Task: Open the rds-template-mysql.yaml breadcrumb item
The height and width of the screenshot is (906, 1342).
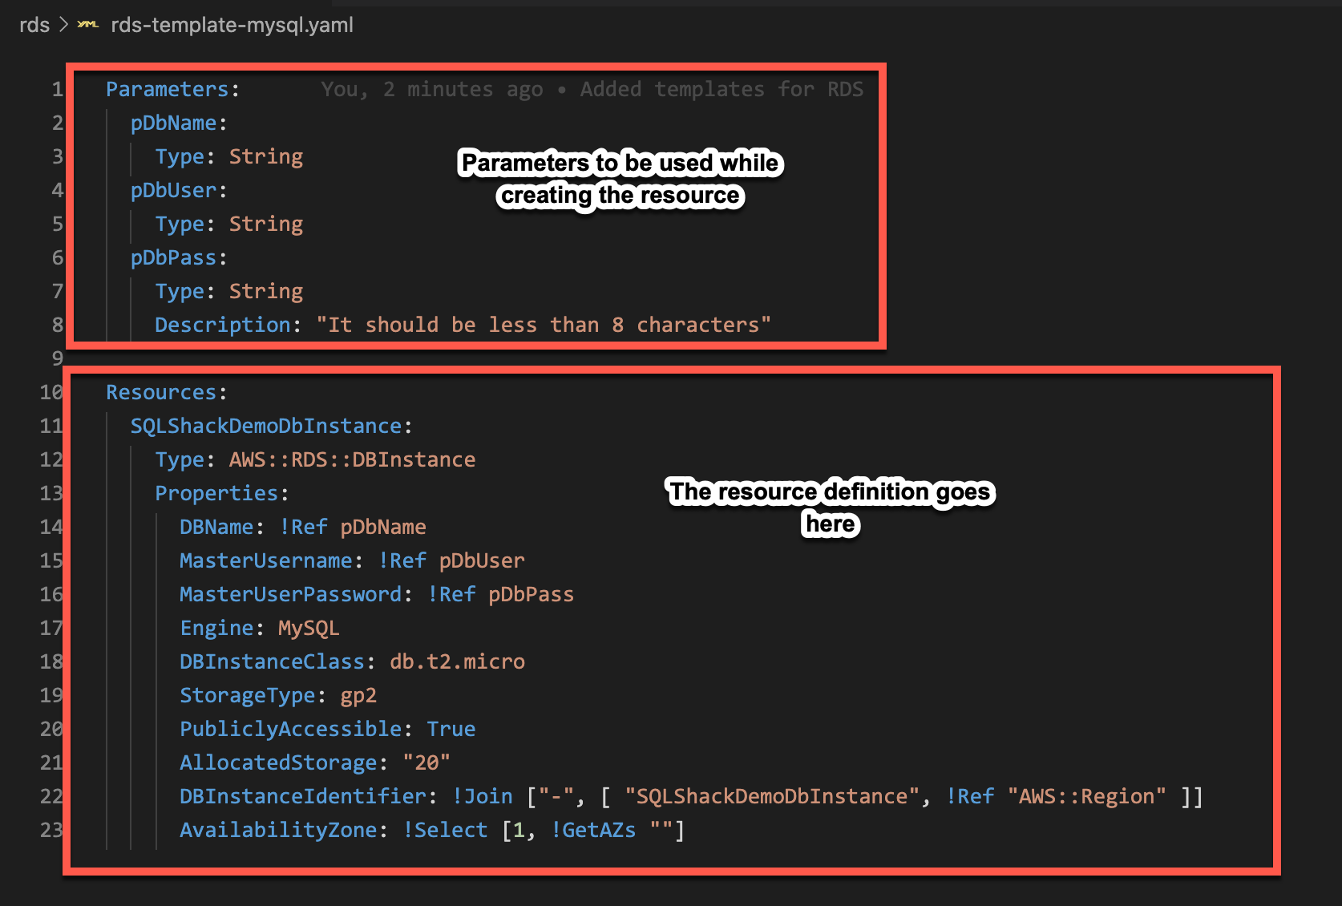Action: pos(232,25)
